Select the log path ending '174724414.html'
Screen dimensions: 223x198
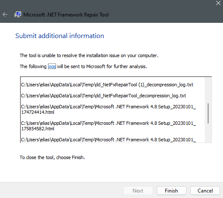[x=108, y=109]
